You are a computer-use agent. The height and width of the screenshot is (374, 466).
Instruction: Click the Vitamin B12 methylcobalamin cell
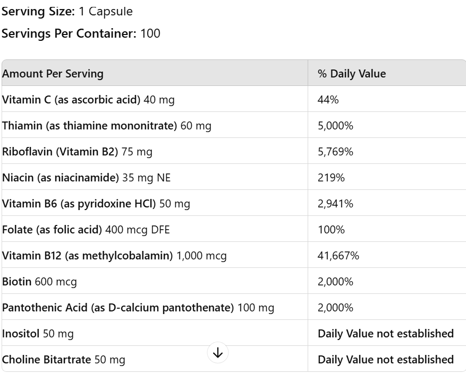(114, 256)
